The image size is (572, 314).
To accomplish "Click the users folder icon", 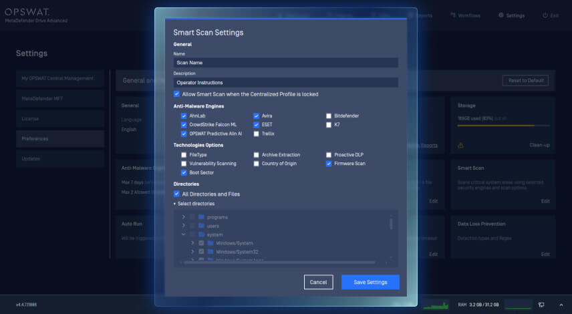I will (x=201, y=226).
